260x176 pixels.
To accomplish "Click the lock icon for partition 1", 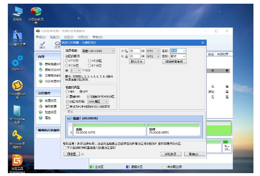I will [x=126, y=51].
